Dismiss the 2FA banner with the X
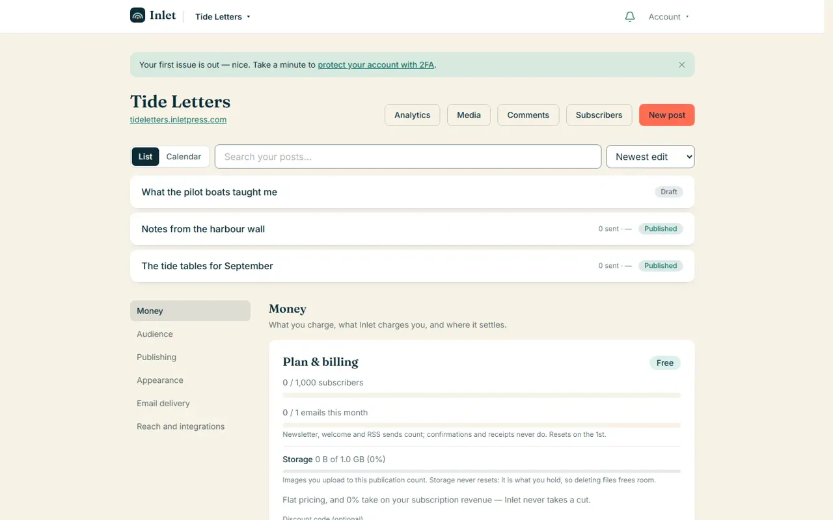Screen dimensions: 833x520 pos(681,65)
